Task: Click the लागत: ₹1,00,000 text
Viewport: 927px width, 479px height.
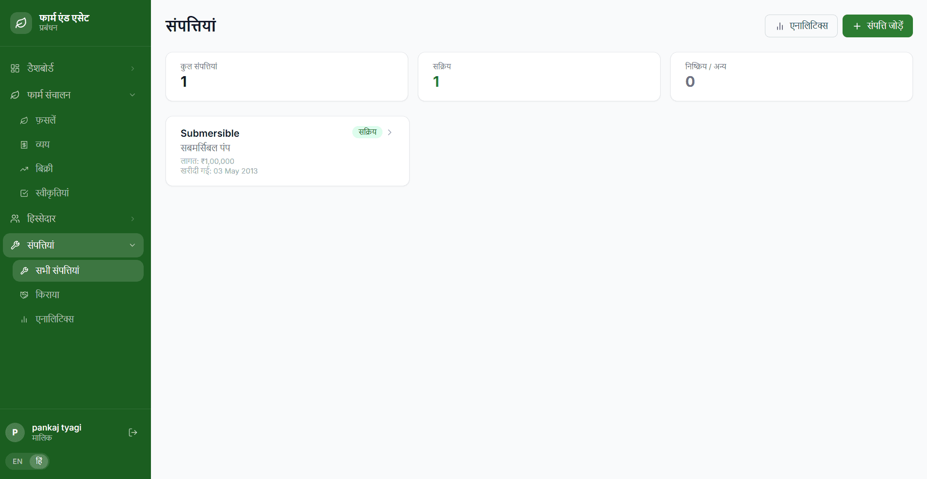Action: point(207,161)
